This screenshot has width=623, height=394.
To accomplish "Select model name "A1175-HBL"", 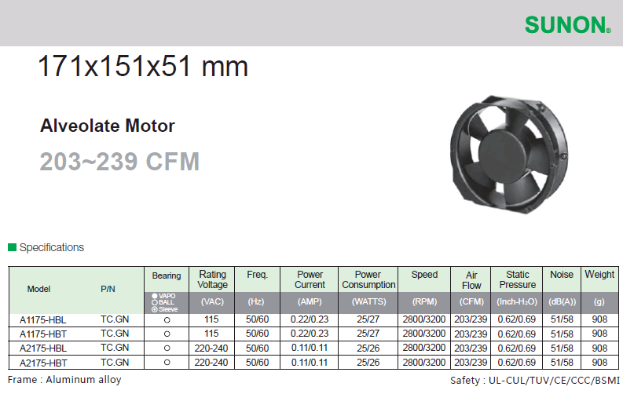I will tap(43, 319).
